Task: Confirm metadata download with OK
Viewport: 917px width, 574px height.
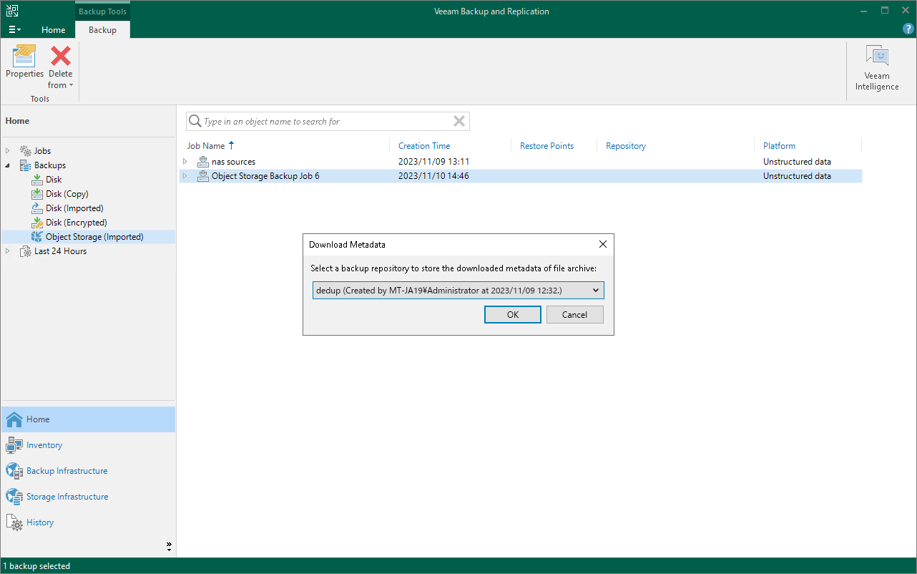Action: click(x=512, y=314)
